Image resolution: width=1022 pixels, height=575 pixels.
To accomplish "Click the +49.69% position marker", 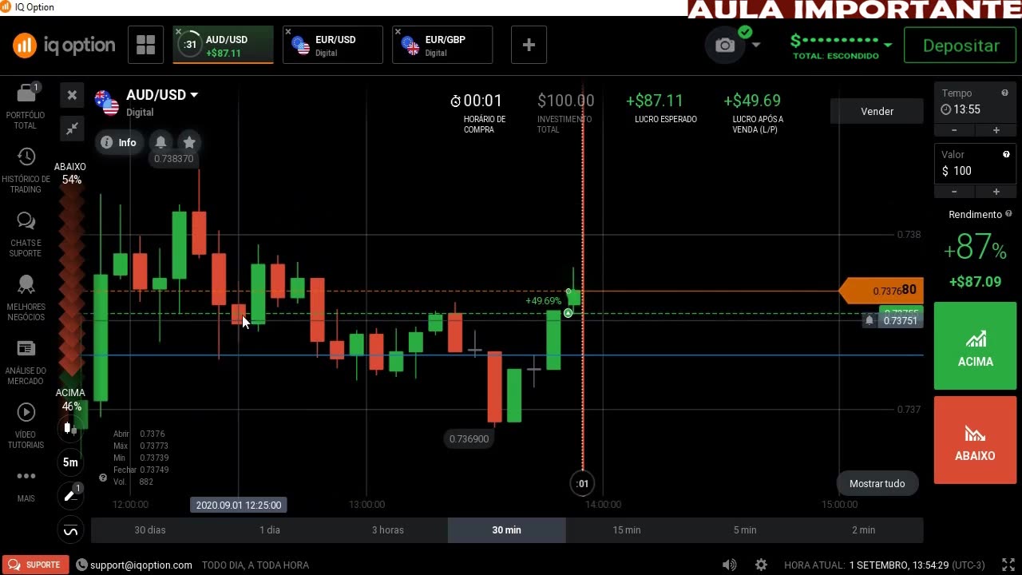I will pos(543,301).
